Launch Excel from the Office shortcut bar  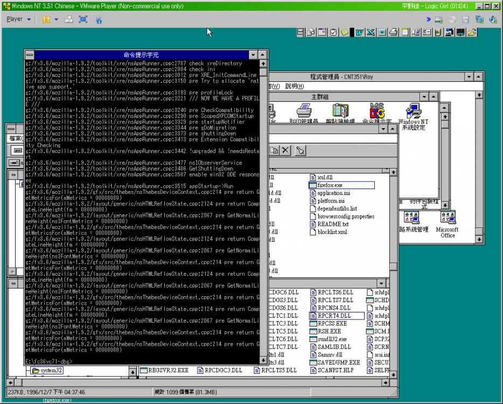(x=371, y=32)
